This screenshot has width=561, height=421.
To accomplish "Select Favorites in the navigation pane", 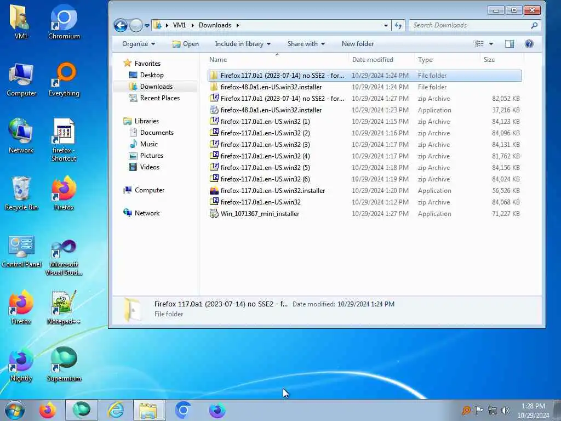I will click(x=147, y=64).
